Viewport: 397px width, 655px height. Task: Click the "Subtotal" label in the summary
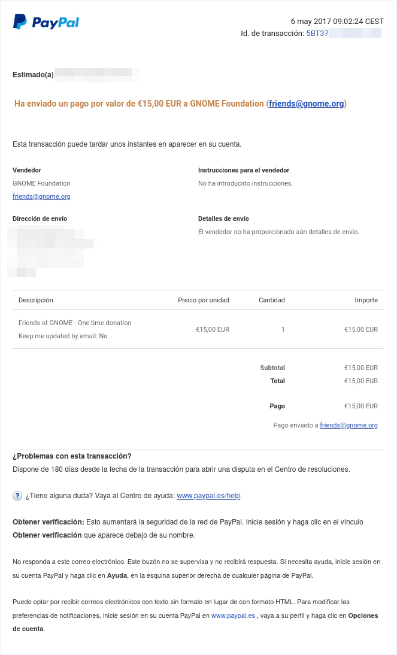pyautogui.click(x=272, y=368)
